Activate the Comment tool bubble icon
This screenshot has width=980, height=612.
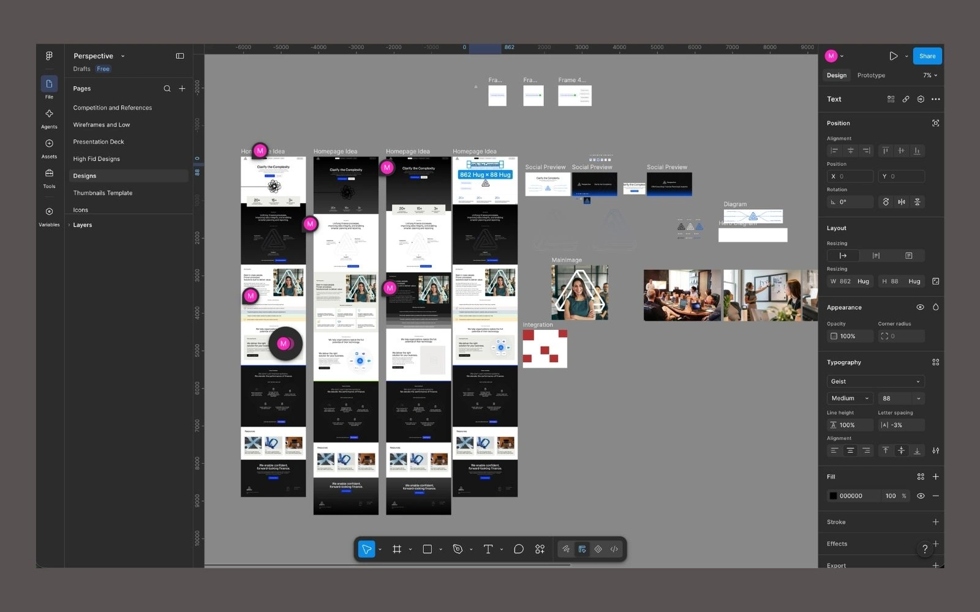pos(519,549)
